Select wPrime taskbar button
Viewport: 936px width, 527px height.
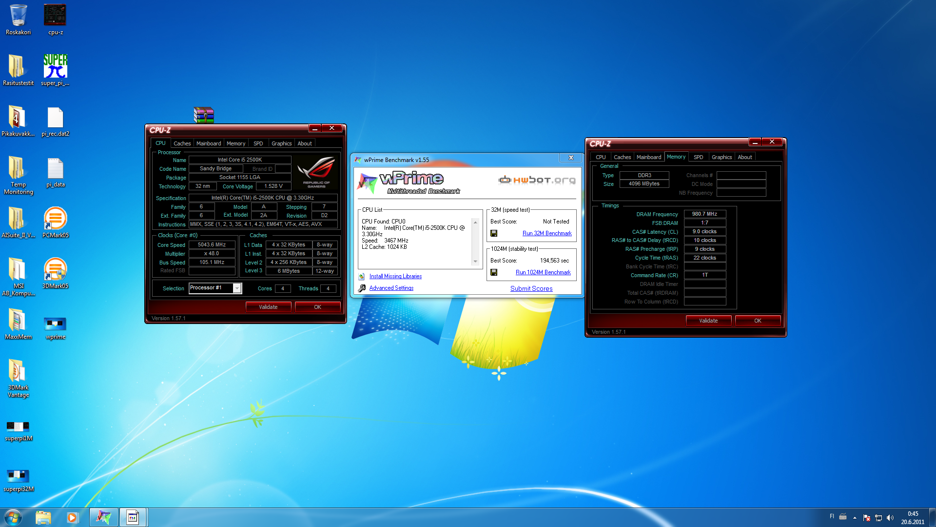(103, 517)
